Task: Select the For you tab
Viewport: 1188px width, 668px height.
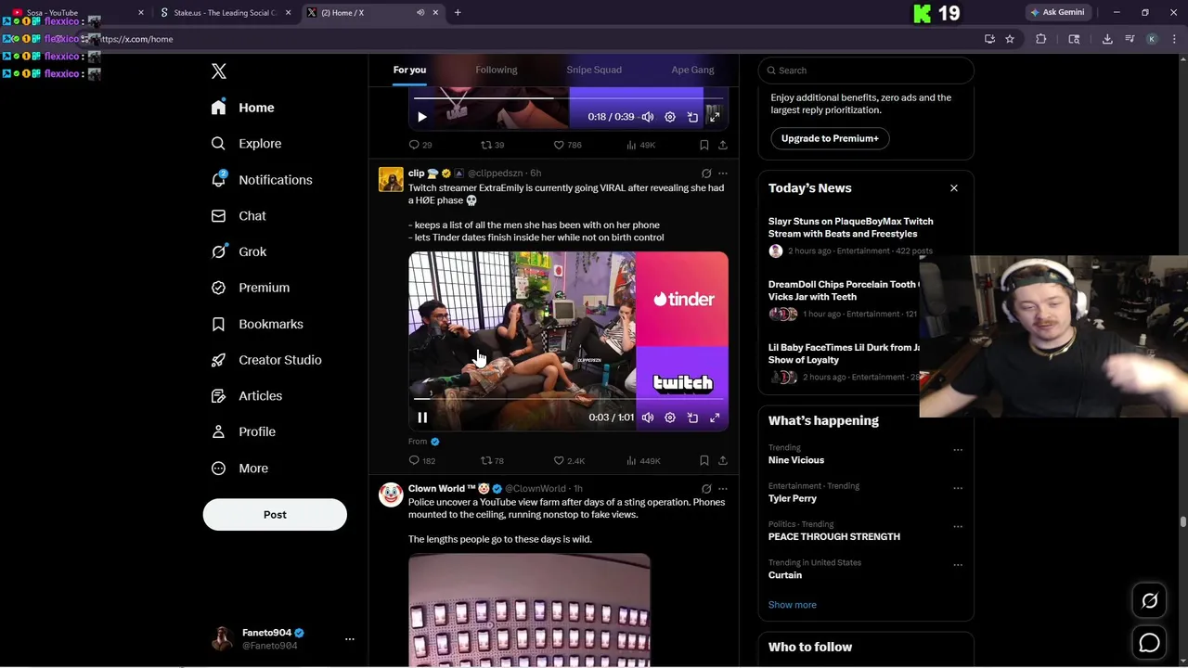Action: [409, 70]
